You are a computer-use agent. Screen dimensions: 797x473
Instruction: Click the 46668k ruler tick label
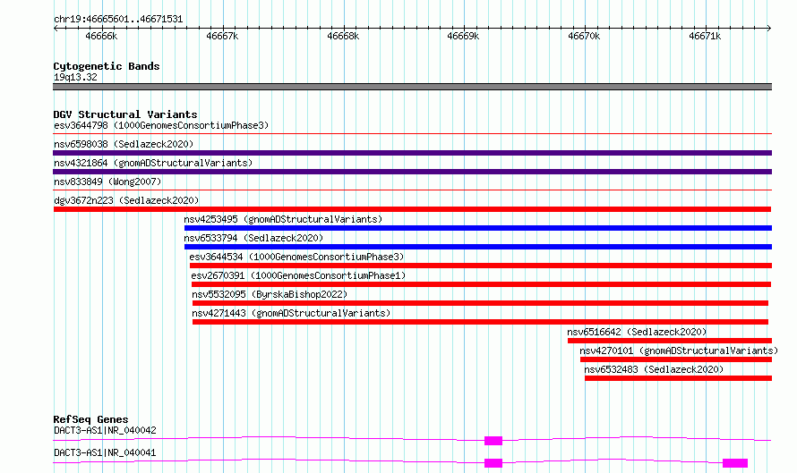pos(343,36)
